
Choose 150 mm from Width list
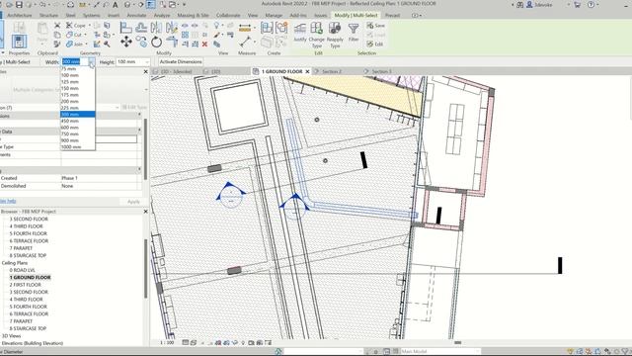click(x=78, y=88)
